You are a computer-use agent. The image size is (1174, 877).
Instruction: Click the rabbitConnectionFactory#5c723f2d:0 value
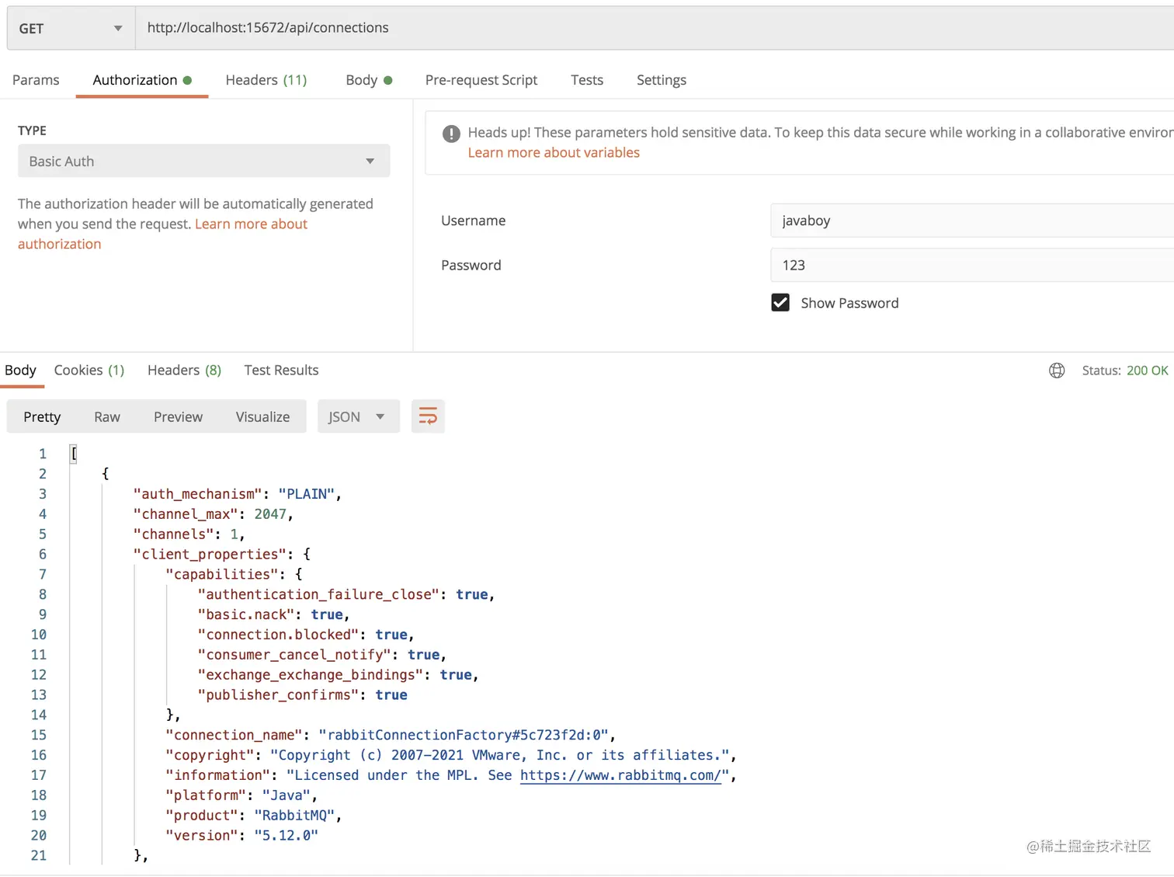click(x=464, y=735)
